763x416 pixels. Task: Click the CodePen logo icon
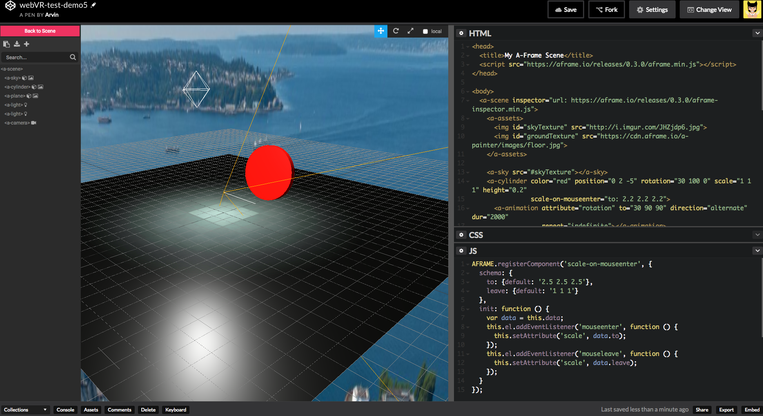tap(10, 5)
